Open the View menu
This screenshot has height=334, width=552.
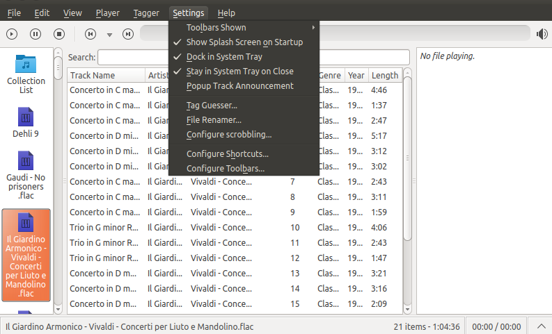pos(72,13)
